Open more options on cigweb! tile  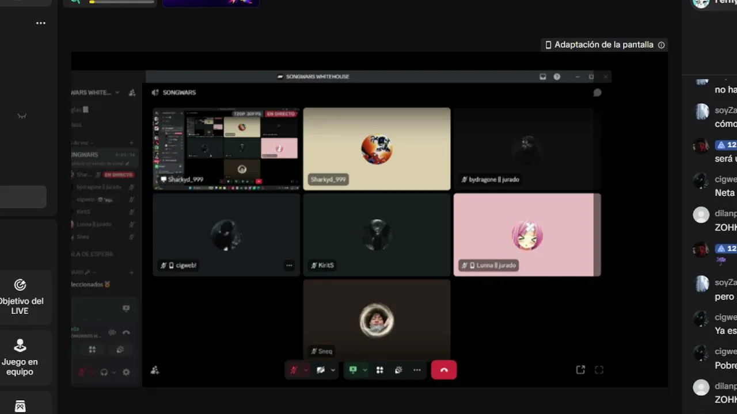289,265
